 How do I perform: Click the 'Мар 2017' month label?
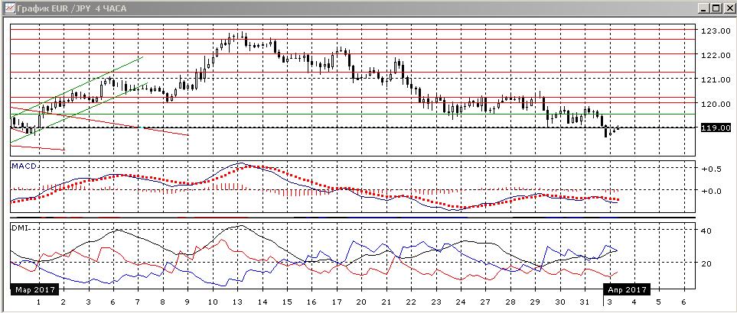34,289
